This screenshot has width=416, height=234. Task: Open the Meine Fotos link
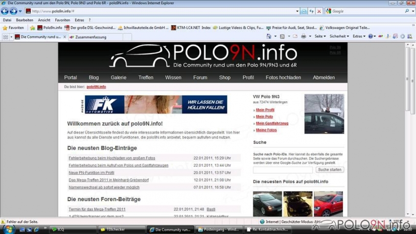pyautogui.click(x=266, y=130)
